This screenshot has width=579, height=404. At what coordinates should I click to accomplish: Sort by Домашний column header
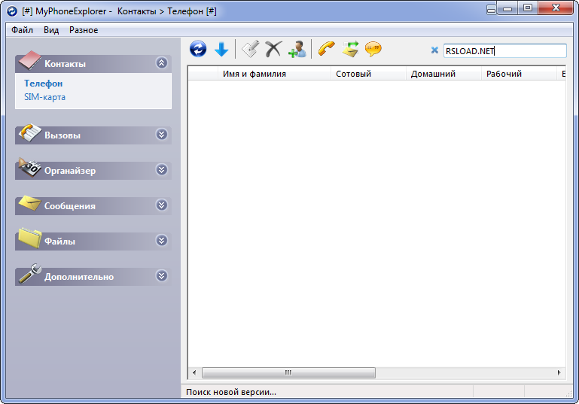click(444, 74)
